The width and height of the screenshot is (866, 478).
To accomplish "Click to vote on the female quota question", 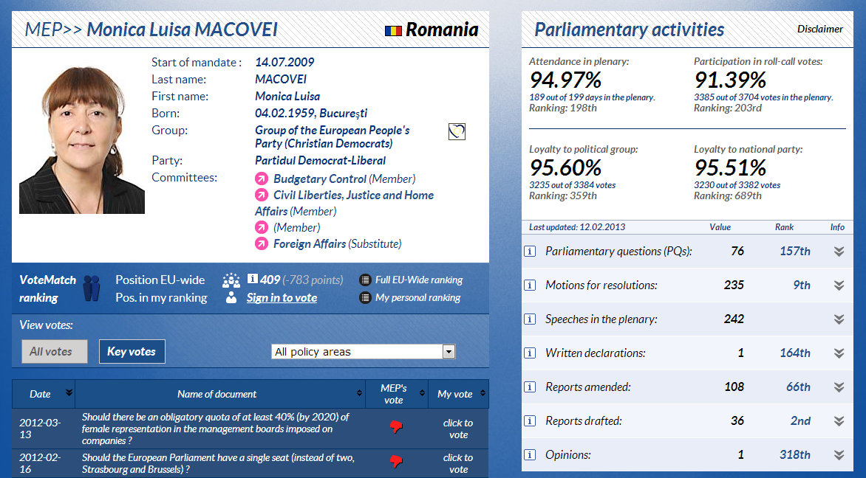I will [x=458, y=429].
